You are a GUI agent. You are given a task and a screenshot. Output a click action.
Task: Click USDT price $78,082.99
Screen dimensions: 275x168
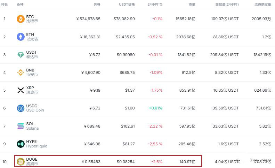coord(124,19)
